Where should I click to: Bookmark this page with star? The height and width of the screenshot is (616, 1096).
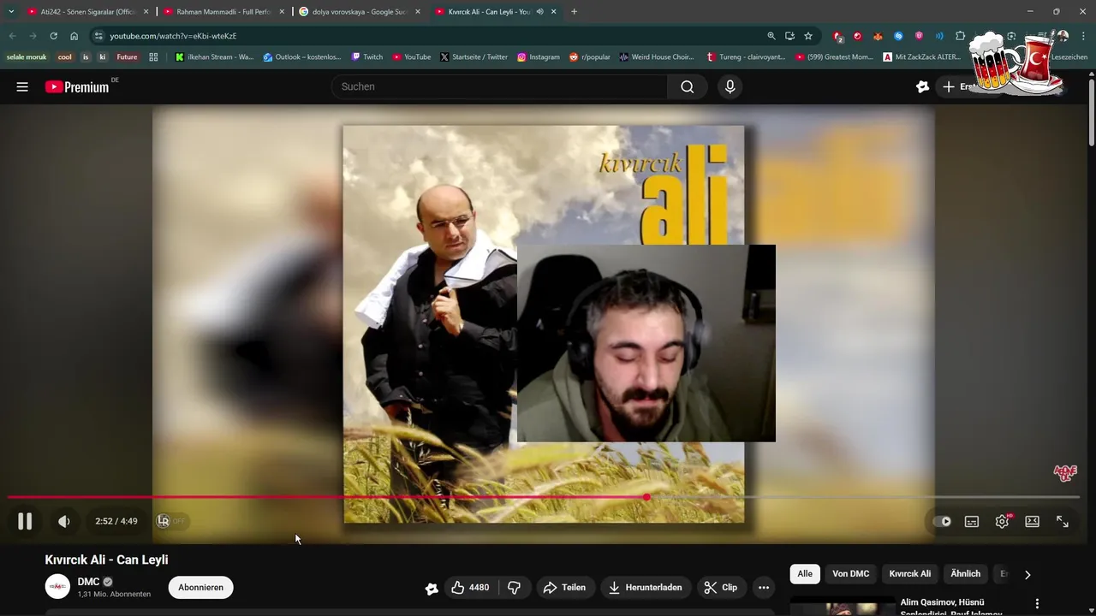(808, 36)
